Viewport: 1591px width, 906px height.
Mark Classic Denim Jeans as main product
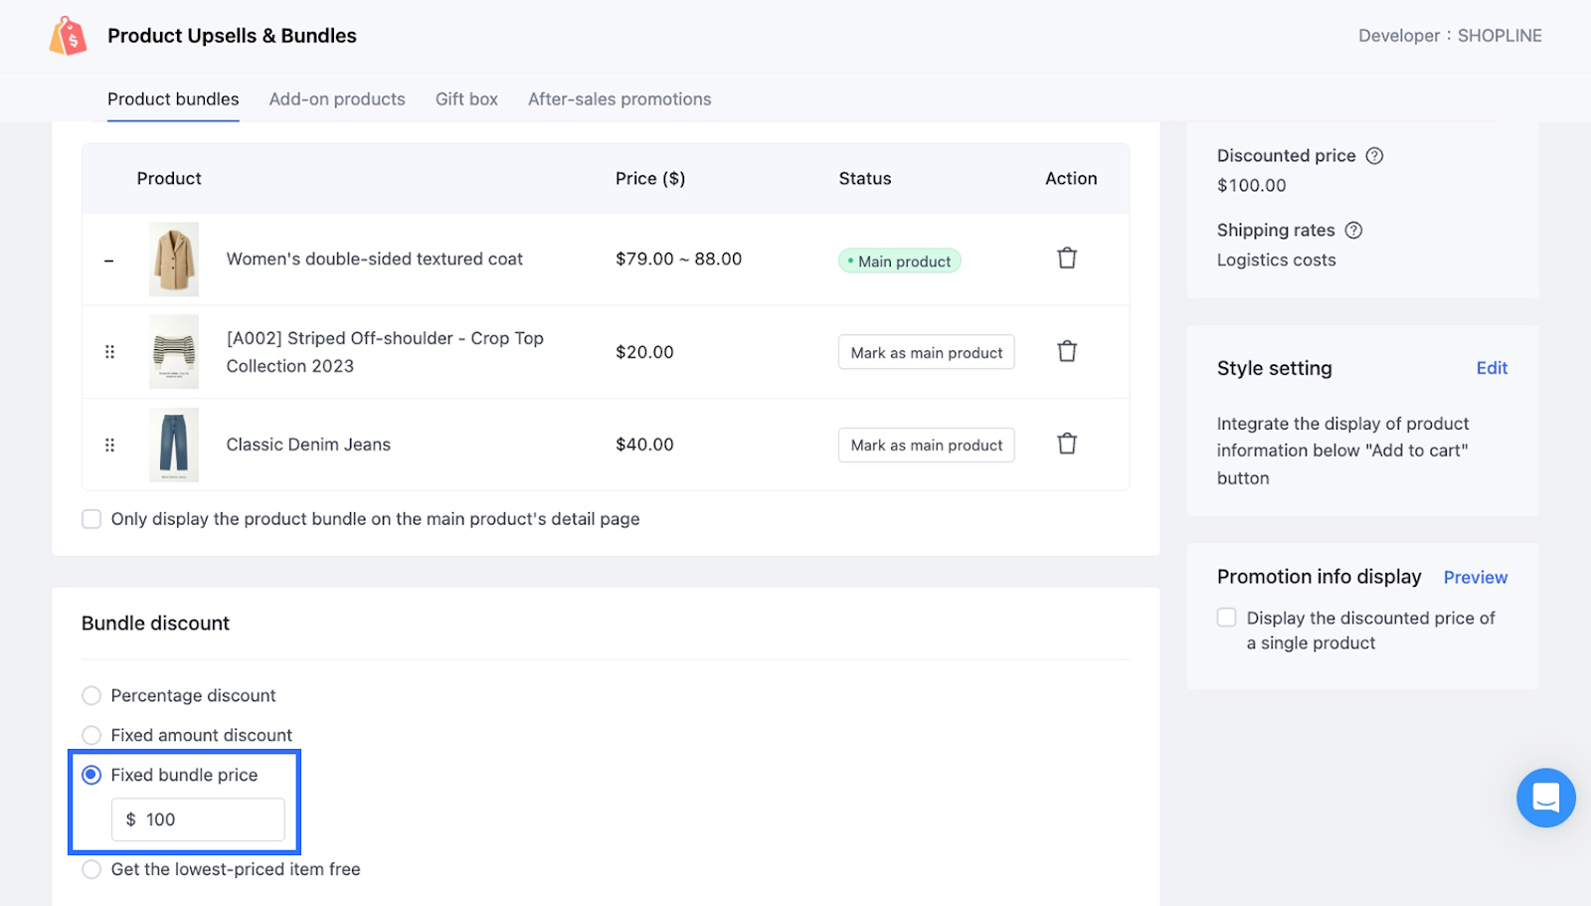(x=926, y=446)
